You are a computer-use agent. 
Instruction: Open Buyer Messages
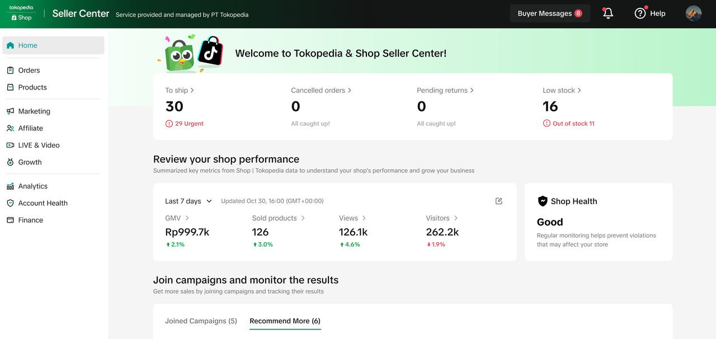point(549,13)
